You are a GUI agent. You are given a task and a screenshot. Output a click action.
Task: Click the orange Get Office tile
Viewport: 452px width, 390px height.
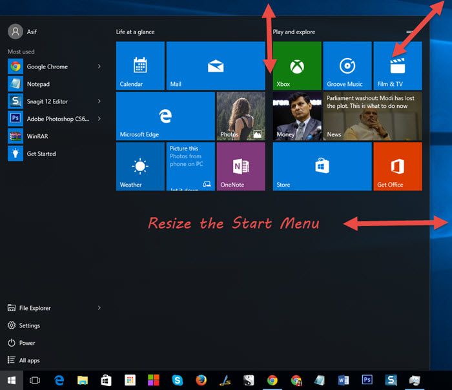(398, 167)
